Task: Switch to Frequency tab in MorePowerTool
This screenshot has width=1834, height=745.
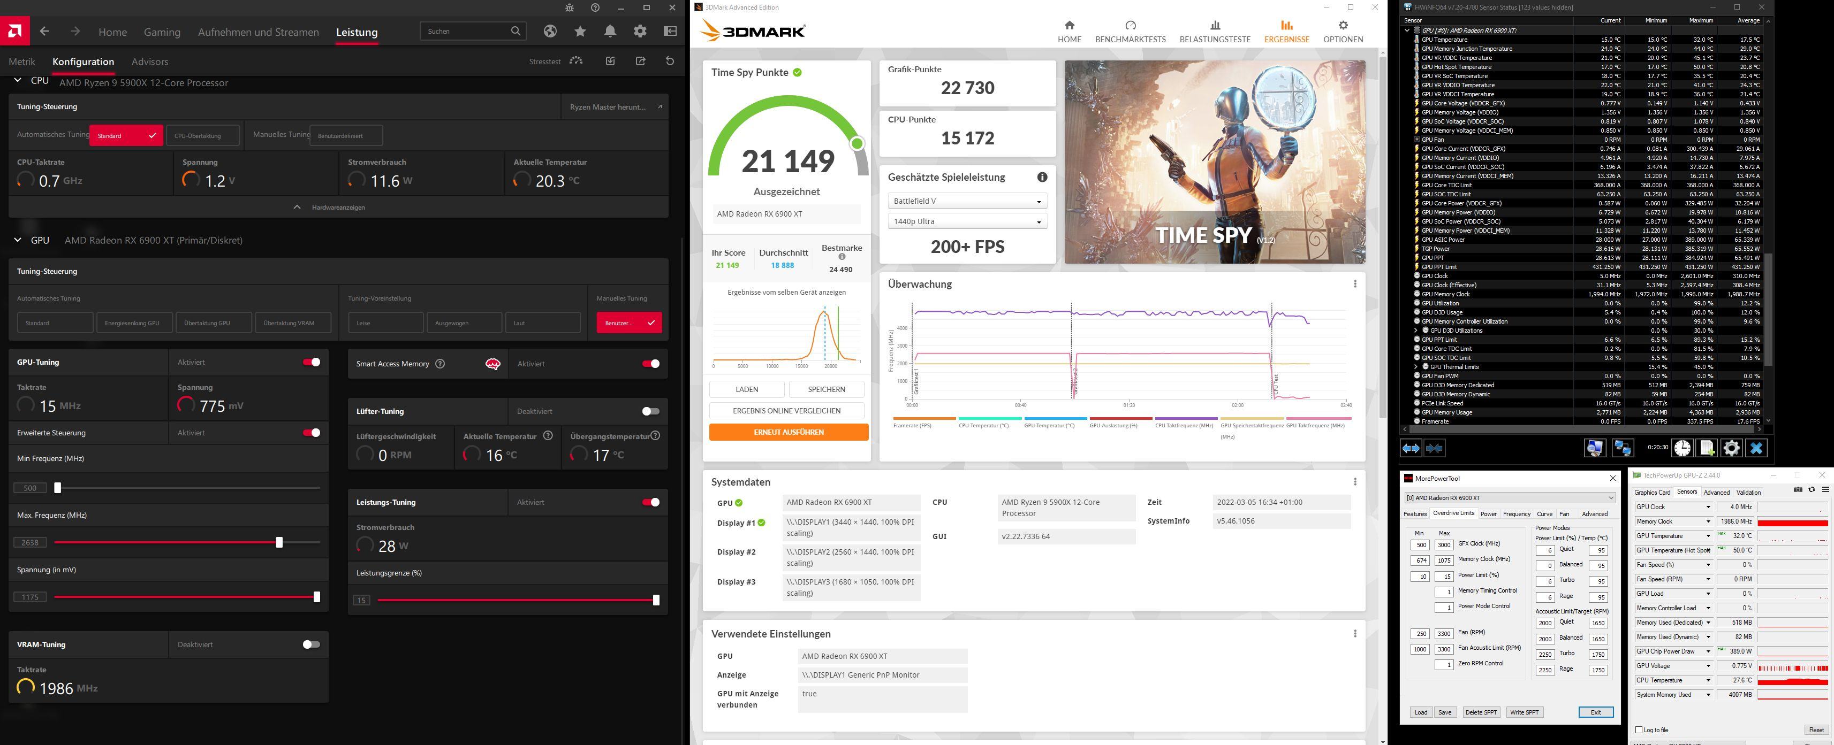Action: pos(1517,514)
